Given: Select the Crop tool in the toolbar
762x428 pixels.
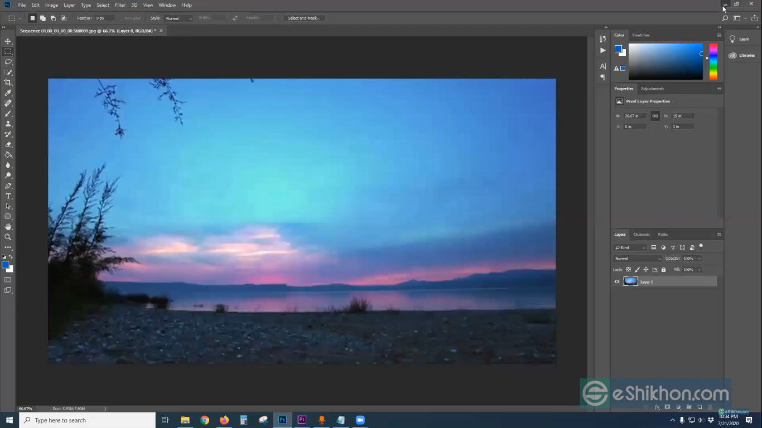Looking at the screenshot, I should tap(8, 82).
